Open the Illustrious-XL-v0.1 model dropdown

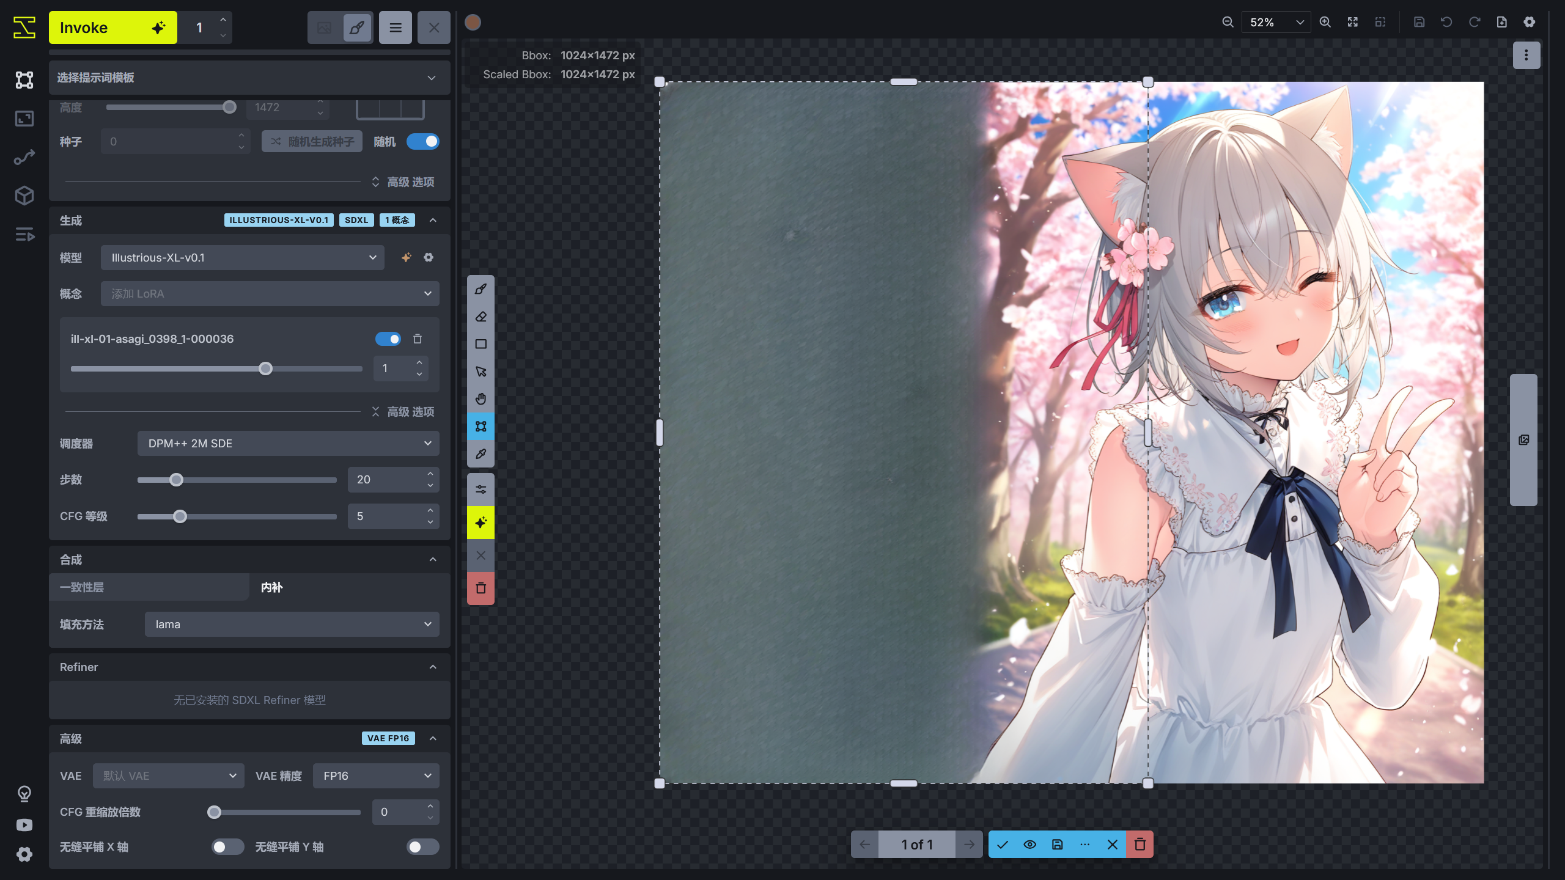tap(242, 258)
